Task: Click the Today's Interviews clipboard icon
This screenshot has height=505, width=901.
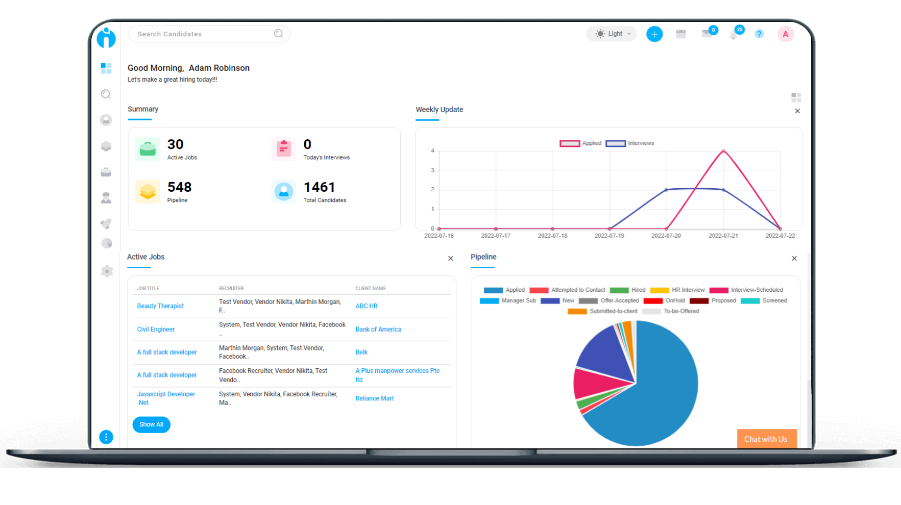Action: point(284,148)
